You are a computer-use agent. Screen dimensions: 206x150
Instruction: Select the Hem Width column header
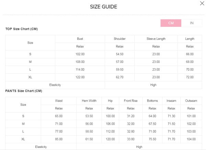89,101
